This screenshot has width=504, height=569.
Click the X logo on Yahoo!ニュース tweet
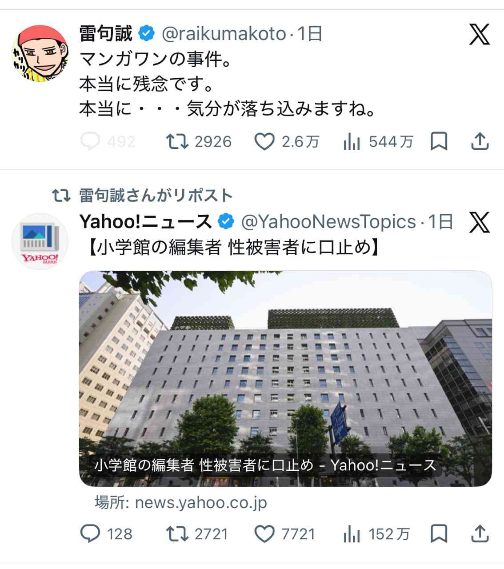tap(480, 222)
